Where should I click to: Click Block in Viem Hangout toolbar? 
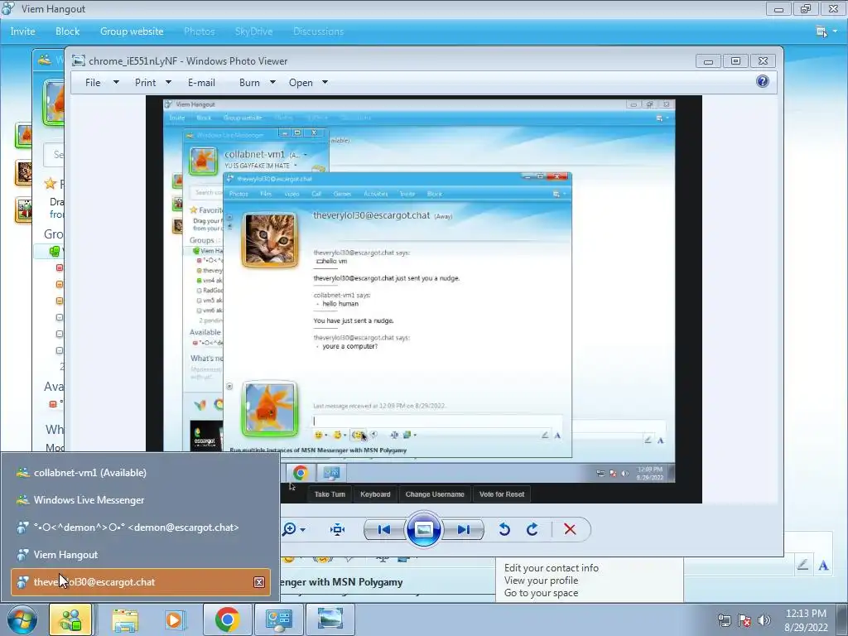point(68,31)
